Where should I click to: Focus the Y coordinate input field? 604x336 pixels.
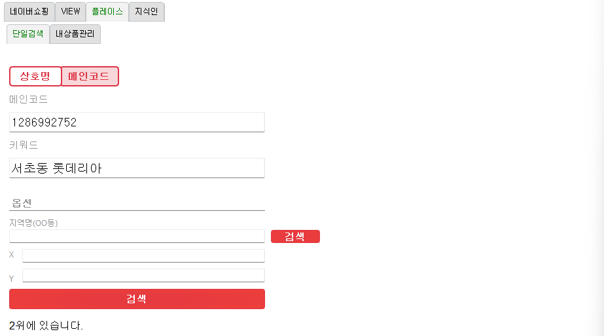143,275
